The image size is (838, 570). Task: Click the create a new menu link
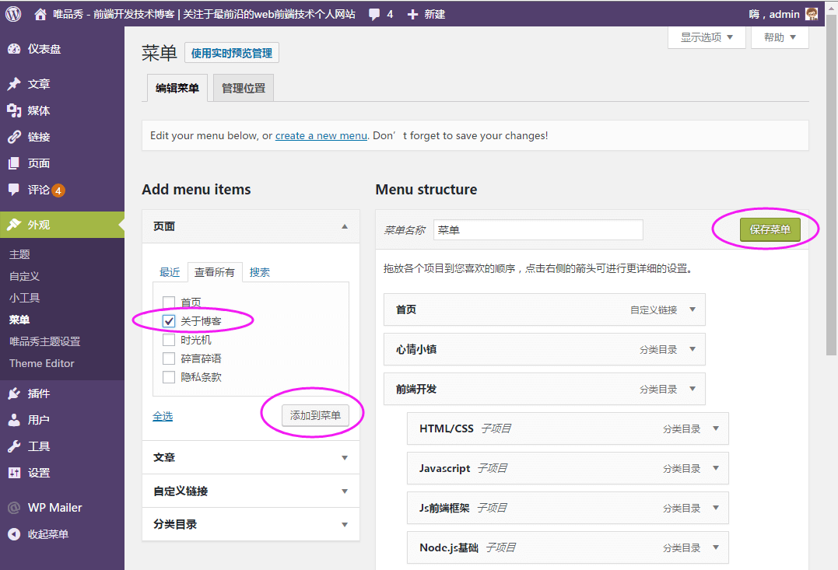point(321,135)
